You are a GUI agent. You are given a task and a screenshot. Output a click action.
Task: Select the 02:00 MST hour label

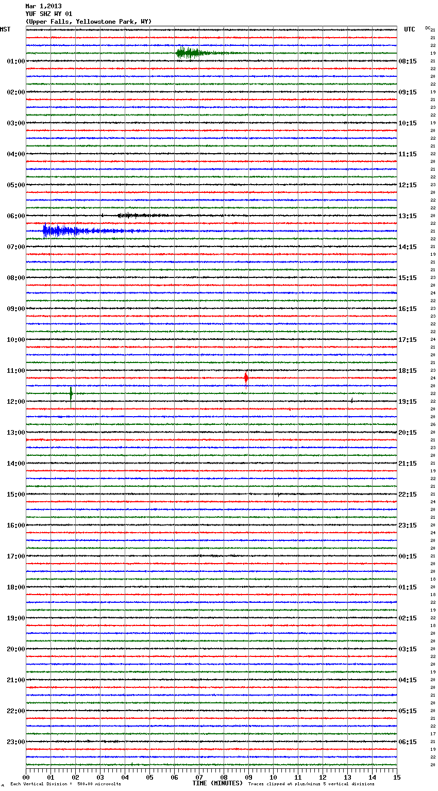15,92
